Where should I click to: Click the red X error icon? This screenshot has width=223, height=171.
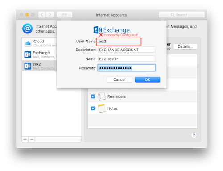tap(101, 35)
